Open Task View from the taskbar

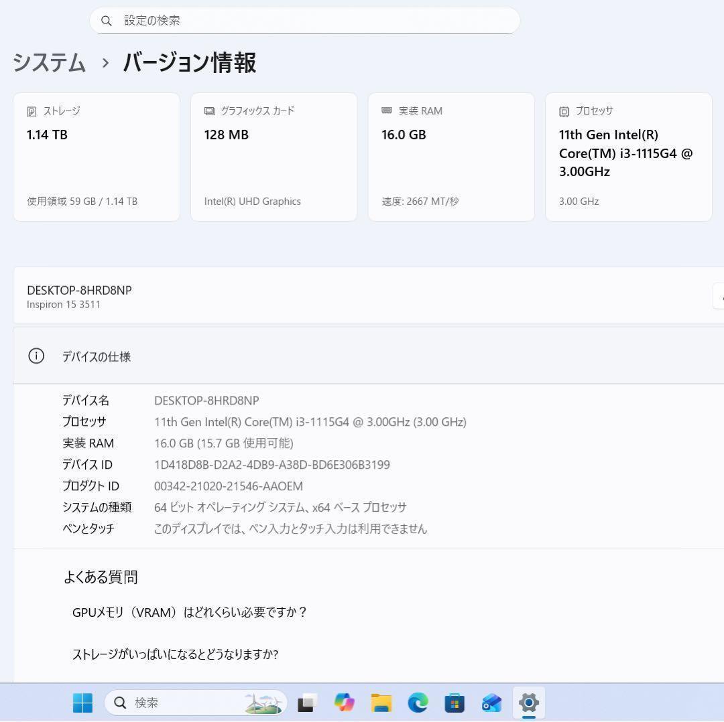pyautogui.click(x=306, y=703)
